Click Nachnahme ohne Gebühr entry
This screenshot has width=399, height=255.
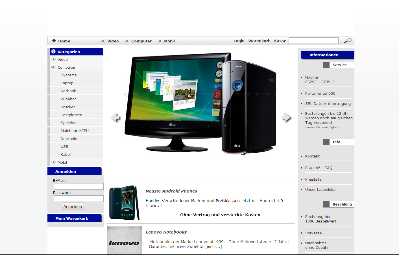pos(317,245)
